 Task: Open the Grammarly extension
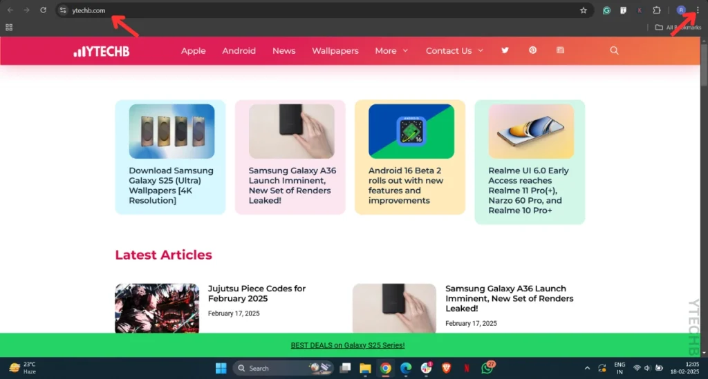[x=606, y=10]
